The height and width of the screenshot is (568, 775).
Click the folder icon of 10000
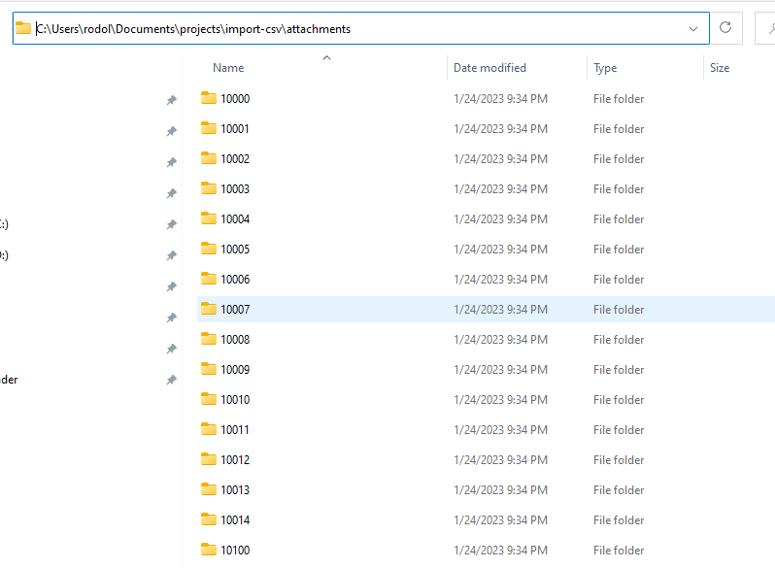point(208,98)
